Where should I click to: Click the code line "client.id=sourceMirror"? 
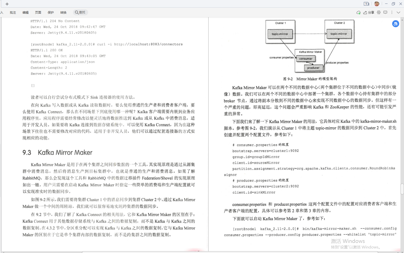click(256, 163)
